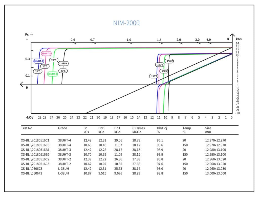
Task: Select the XS-BL.\0606F3 test row
Action: tap(32, 173)
